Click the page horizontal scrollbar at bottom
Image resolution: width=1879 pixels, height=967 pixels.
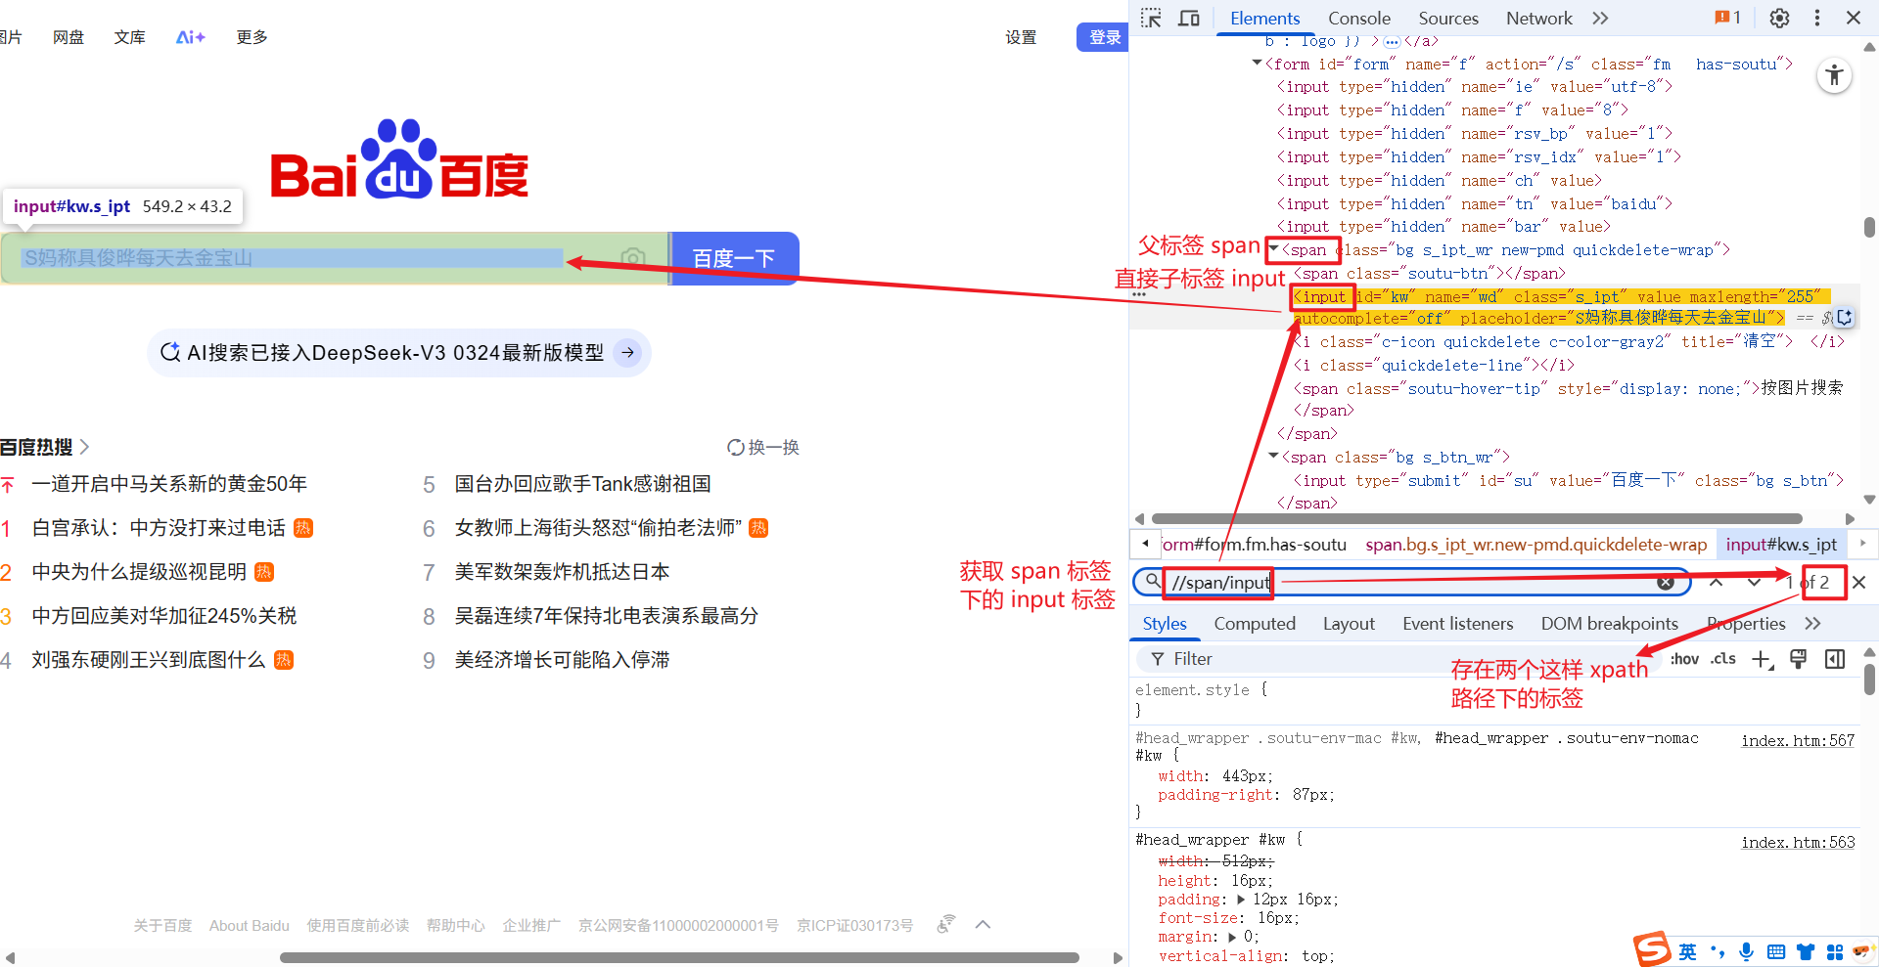(x=679, y=957)
